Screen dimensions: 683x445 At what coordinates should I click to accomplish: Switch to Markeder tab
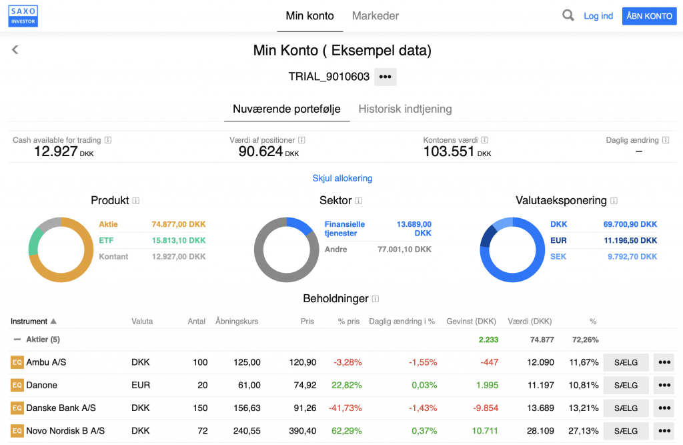coord(376,16)
